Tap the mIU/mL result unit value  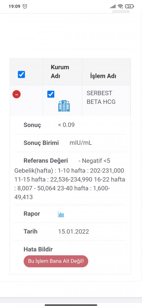(81, 143)
